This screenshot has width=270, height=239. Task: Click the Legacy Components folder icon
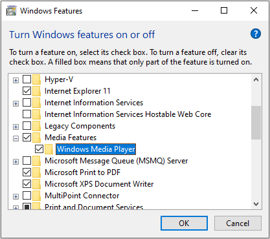point(37,126)
